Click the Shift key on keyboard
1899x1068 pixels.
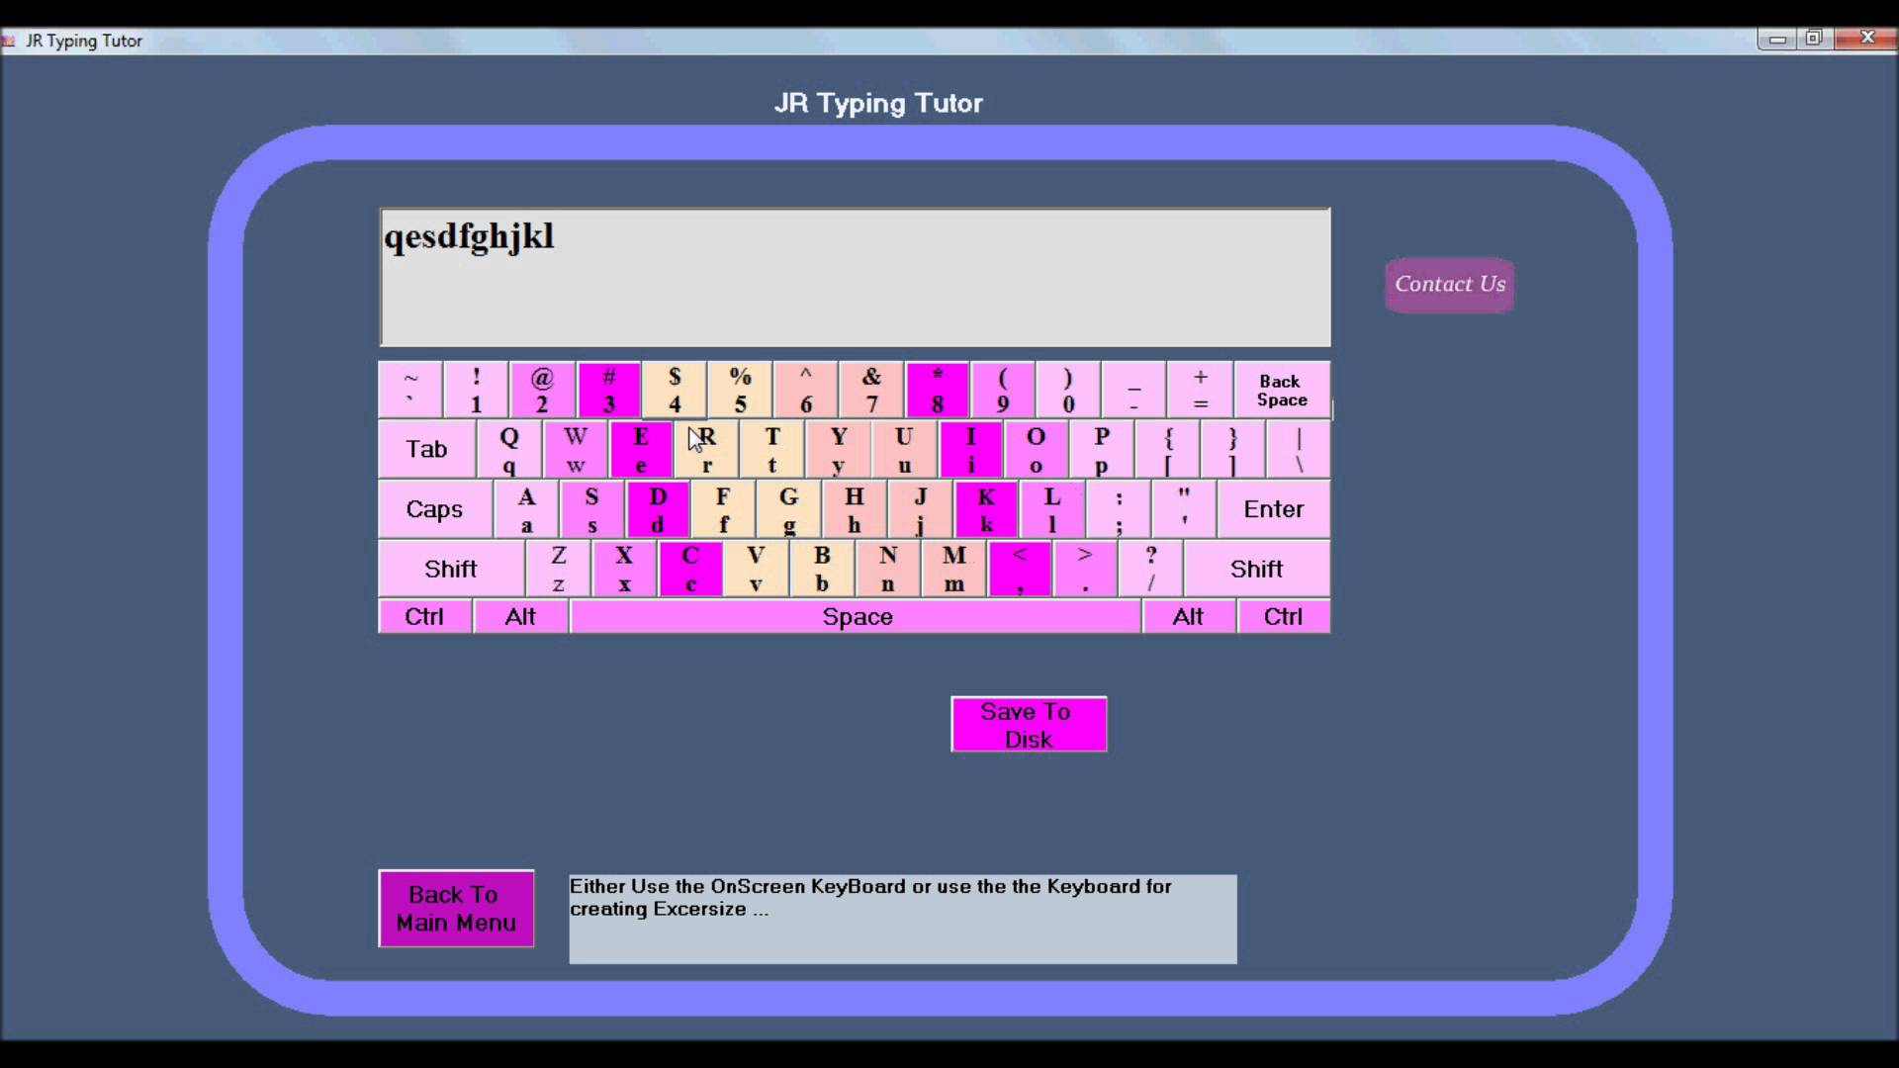point(451,569)
